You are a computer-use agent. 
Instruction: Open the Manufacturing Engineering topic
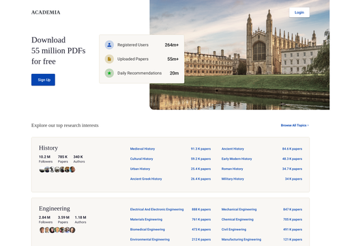tap(241, 239)
